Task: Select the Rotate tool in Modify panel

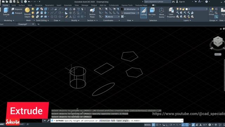Action: [74, 13]
